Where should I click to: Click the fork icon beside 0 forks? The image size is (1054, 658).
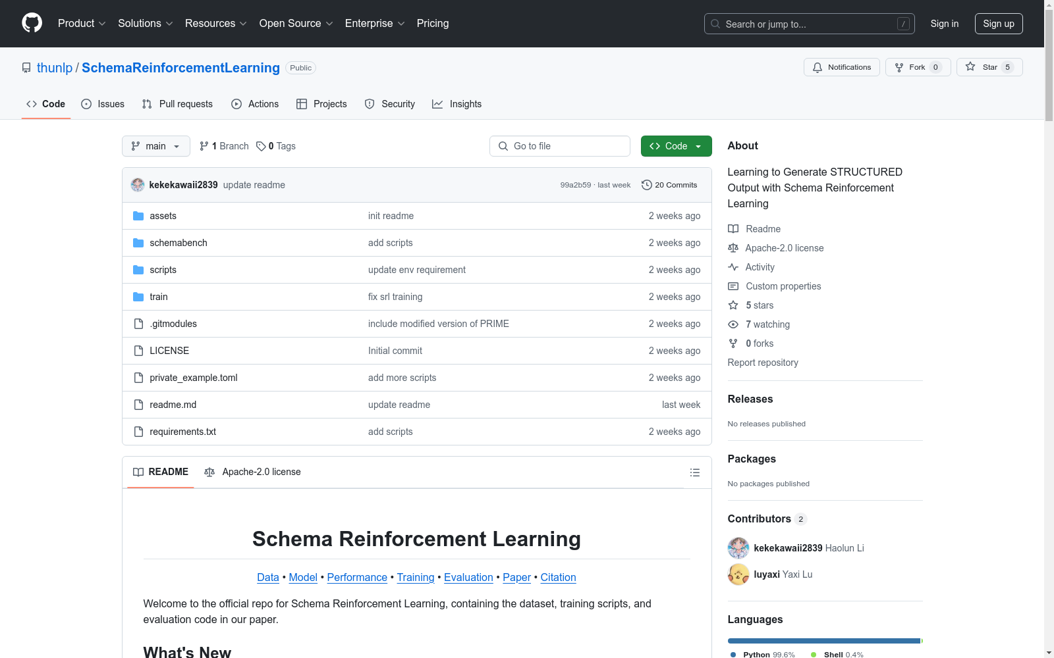point(733,343)
